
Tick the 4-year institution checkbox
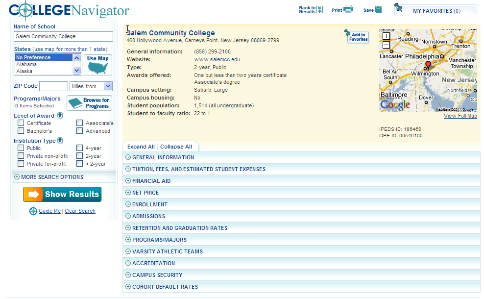pos(80,148)
